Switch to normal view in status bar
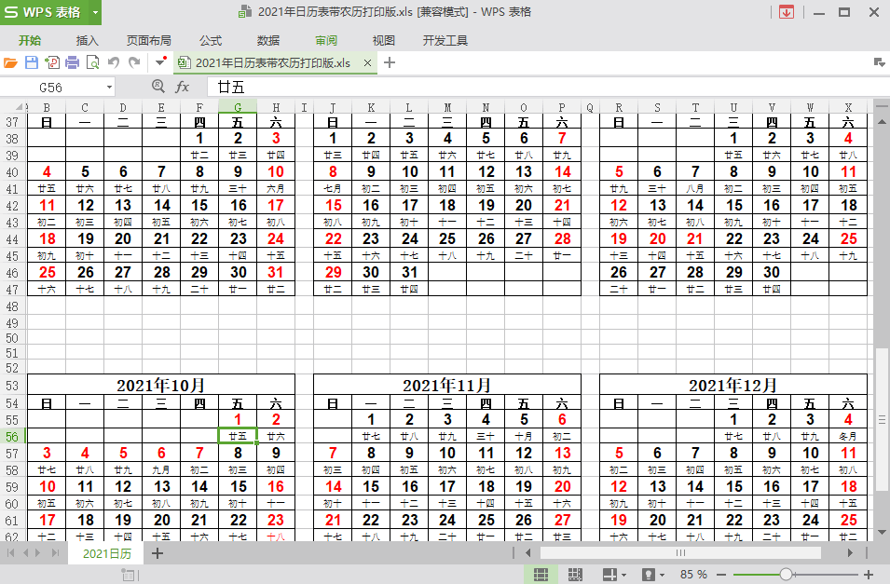The height and width of the screenshot is (584, 890). tap(541, 575)
